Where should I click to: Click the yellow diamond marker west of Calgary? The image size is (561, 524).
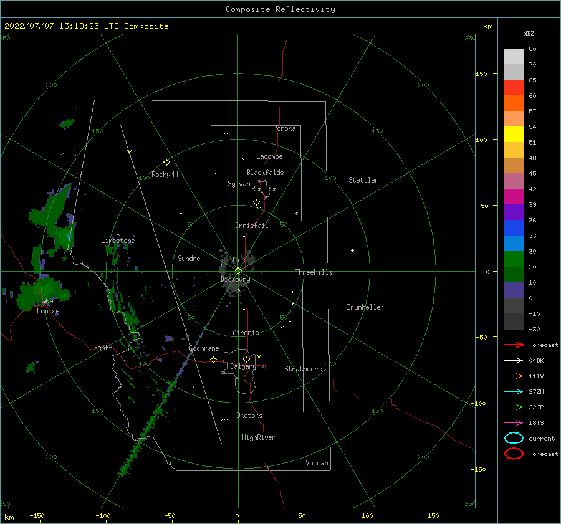214,360
